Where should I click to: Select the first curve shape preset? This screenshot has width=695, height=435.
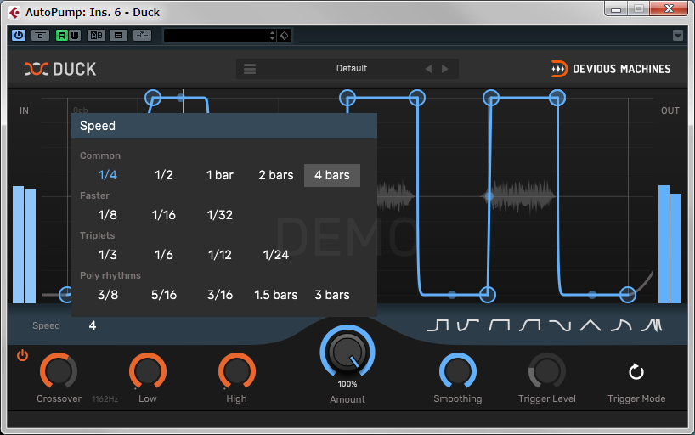(438, 325)
